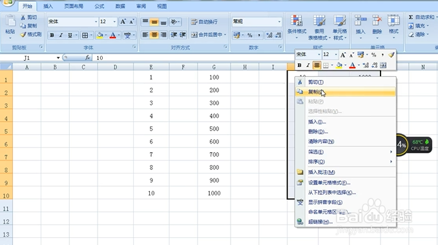Expand the Filter (筛选) submenu

tap(346, 152)
